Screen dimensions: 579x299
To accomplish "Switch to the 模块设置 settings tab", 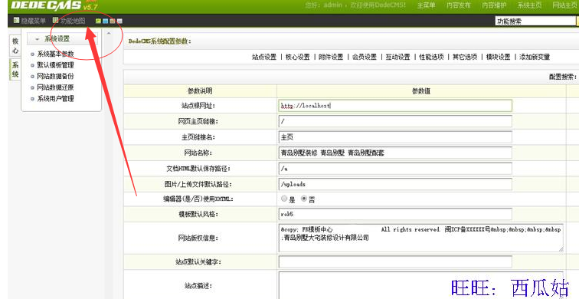I will pos(498,57).
